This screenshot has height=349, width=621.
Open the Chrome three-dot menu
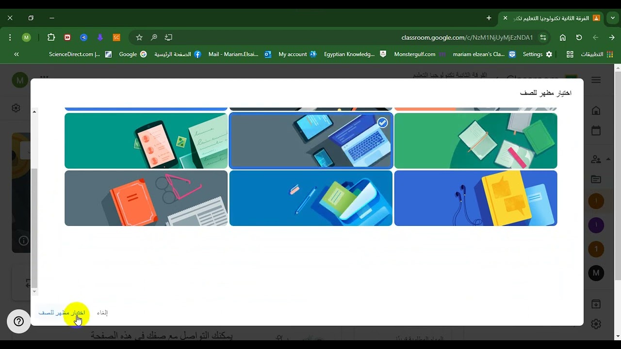10,37
